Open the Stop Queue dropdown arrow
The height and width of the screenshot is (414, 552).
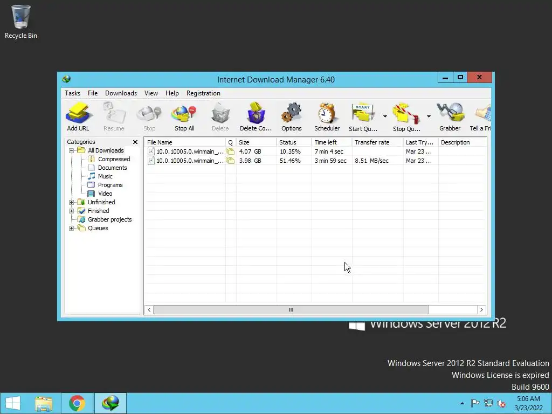coord(429,116)
